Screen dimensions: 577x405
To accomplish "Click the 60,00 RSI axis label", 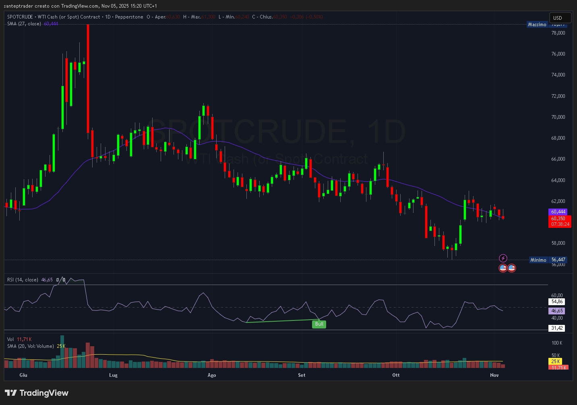I will coord(557,295).
